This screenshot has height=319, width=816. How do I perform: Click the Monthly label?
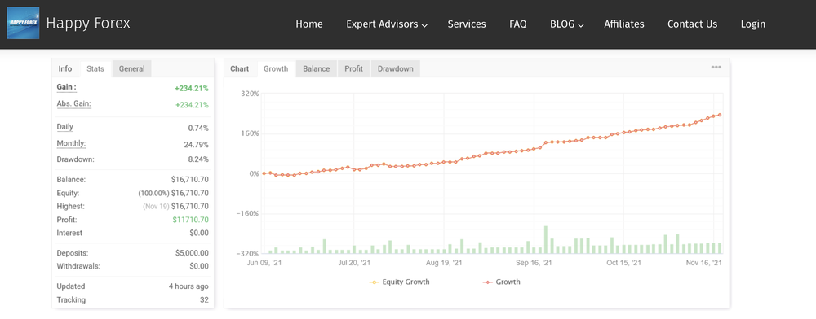tap(71, 144)
